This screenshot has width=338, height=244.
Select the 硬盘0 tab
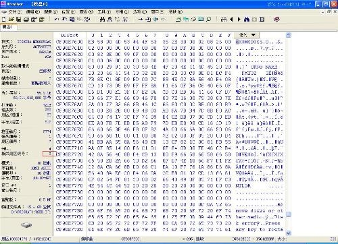[7, 27]
